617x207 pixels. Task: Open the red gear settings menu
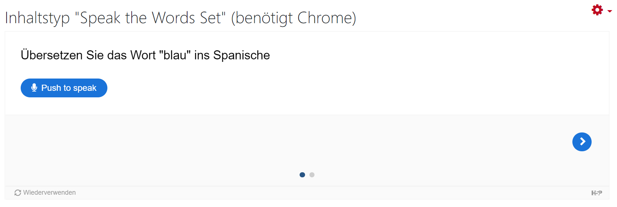point(597,10)
